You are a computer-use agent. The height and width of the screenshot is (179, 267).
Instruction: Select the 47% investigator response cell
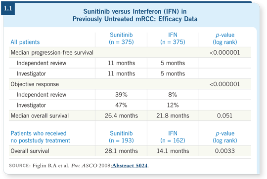[121, 105]
